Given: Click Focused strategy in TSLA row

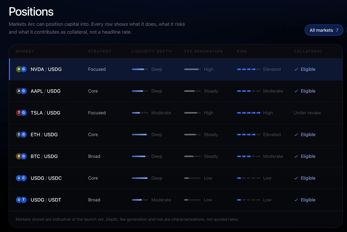Looking at the screenshot, I should coord(97,113).
